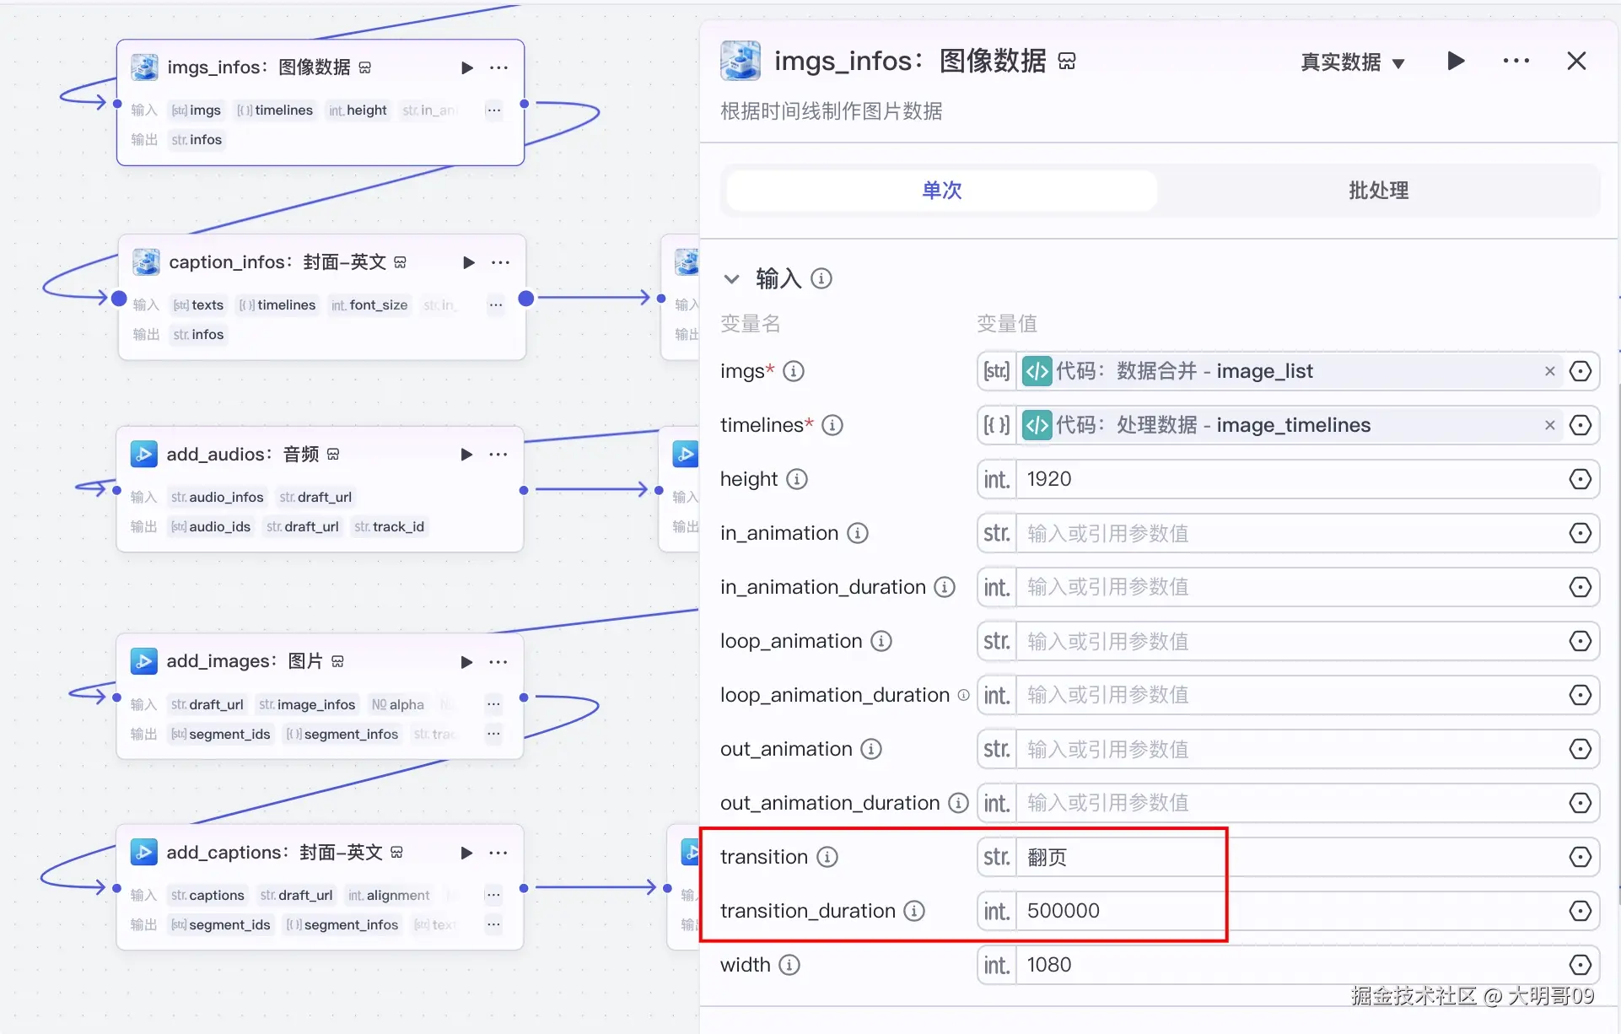The image size is (1621, 1034).
Task: Open the 真实数据 dropdown
Action: point(1352,62)
